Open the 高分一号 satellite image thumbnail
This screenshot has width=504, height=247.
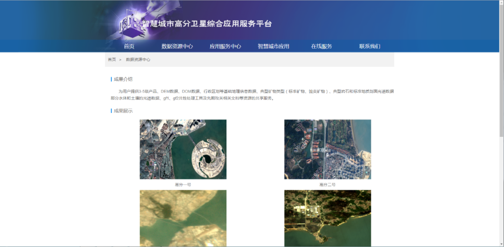point(183,149)
